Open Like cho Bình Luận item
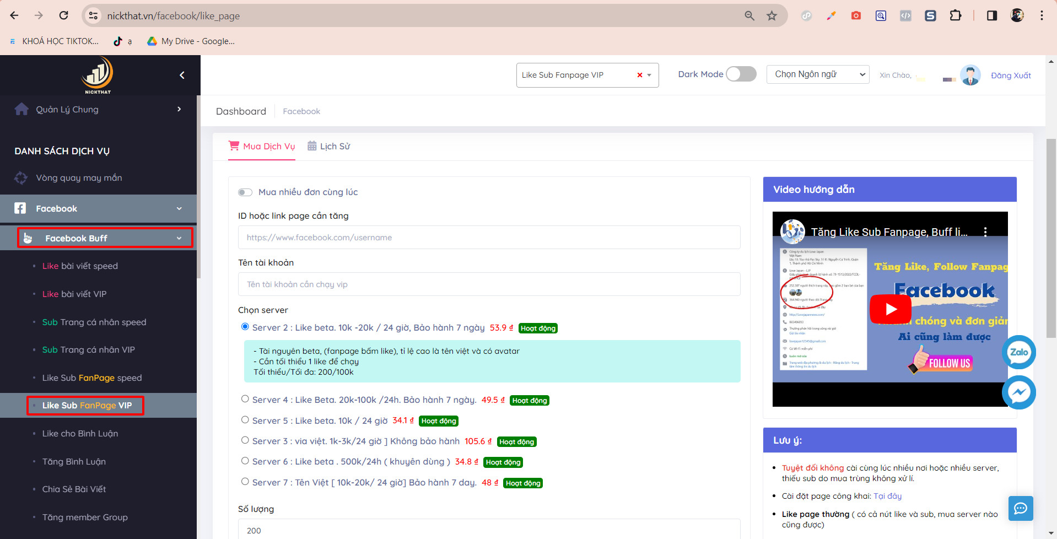Screen dimensions: 1057x539 tap(80, 434)
